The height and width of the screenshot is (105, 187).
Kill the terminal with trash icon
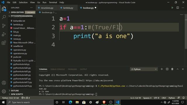(172, 69)
